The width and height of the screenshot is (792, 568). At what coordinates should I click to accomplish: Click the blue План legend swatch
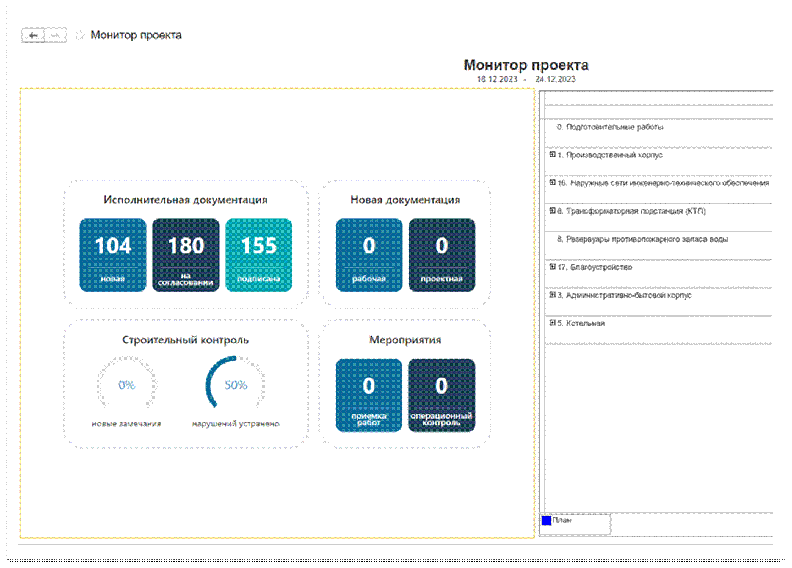click(x=547, y=520)
